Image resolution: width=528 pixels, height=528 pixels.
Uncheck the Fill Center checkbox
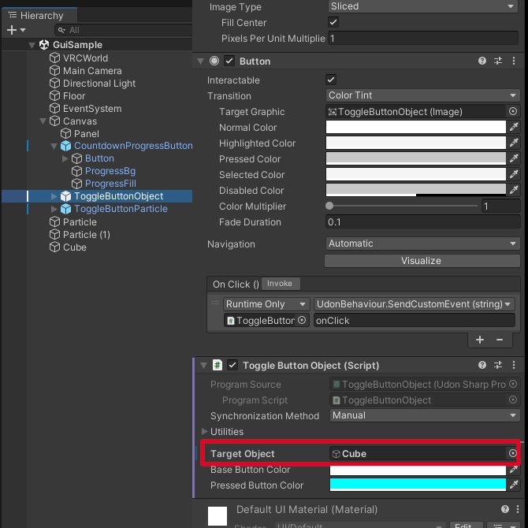tap(332, 23)
